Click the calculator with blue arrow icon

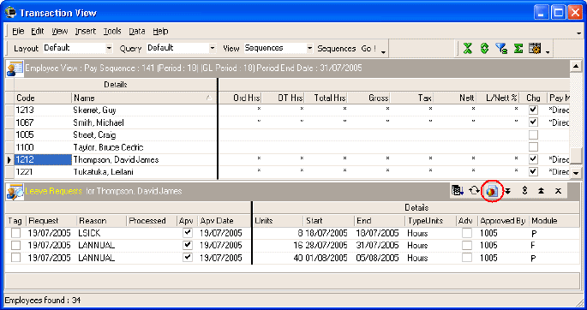(x=457, y=191)
